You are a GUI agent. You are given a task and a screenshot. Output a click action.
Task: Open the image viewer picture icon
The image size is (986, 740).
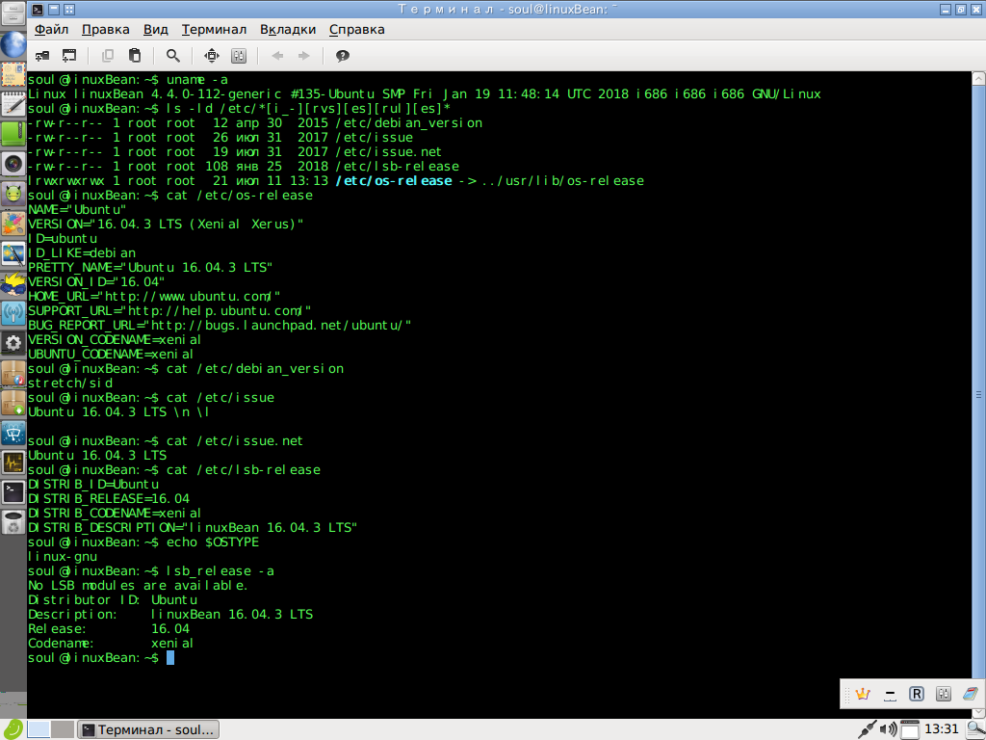(x=13, y=253)
